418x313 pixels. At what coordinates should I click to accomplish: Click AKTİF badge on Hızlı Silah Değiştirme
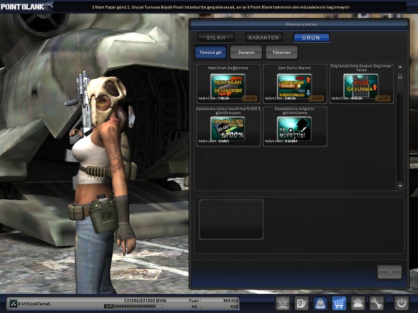point(250,99)
